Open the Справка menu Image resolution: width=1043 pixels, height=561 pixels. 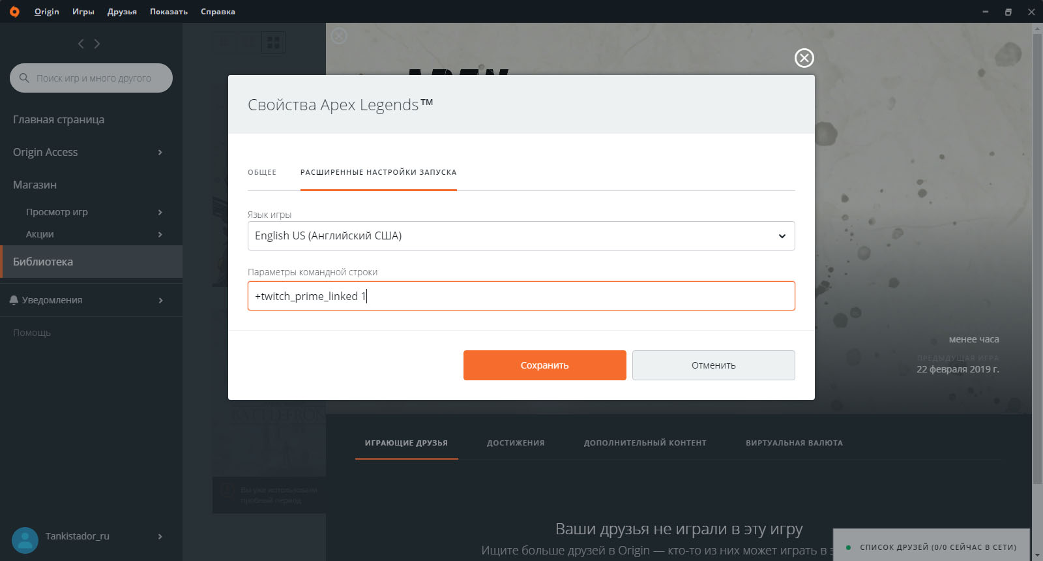click(218, 12)
